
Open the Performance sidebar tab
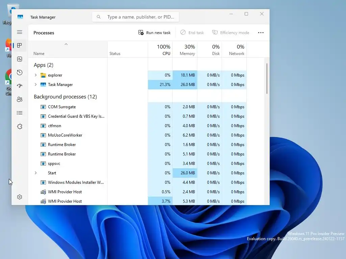(x=20, y=59)
